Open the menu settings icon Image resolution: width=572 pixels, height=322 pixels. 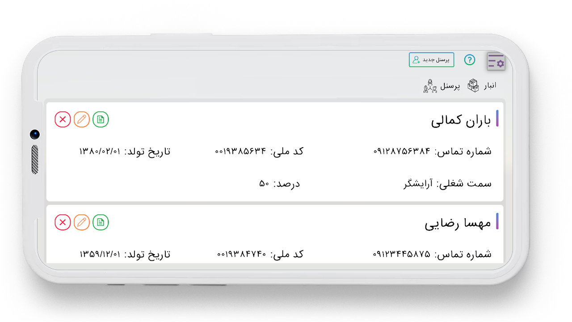point(496,62)
